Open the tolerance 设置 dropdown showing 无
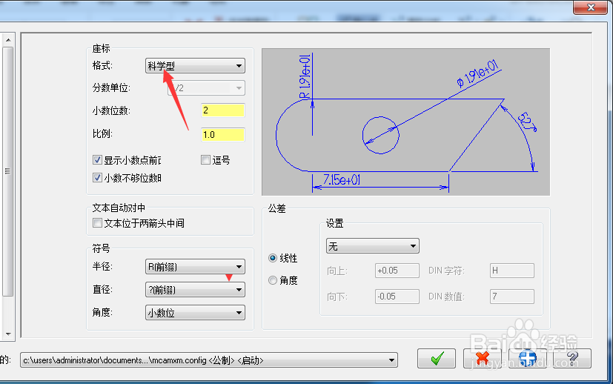 (x=373, y=246)
